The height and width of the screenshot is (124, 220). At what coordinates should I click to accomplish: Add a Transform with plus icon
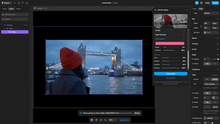(x=218, y=70)
